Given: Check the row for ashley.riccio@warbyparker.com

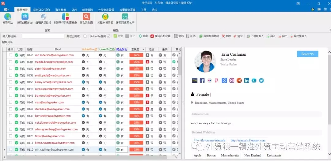Looking at the screenshot, I should tap(10, 82).
